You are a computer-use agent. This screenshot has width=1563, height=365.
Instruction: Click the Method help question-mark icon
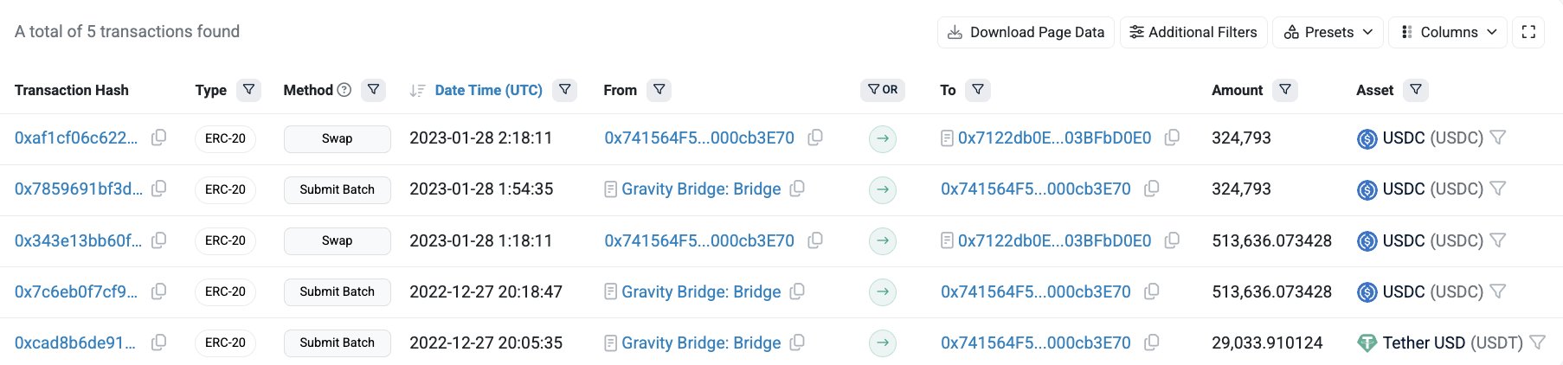[344, 90]
